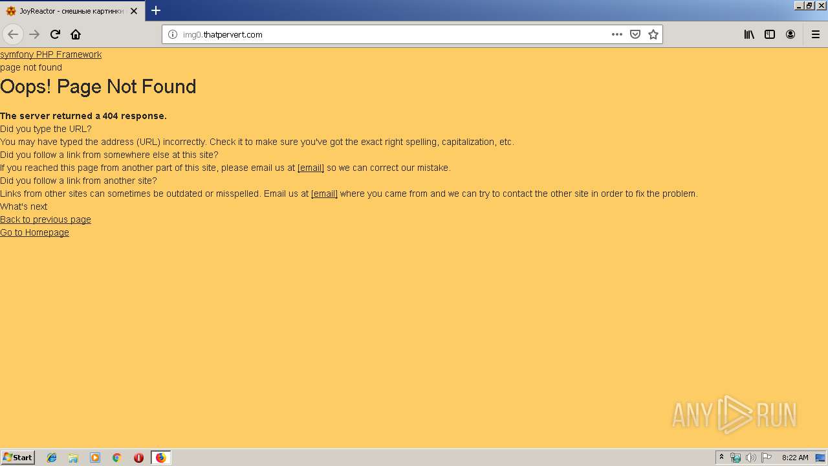This screenshot has height=466, width=828.
Task: Save page to Pocket icon
Action: pos(635,34)
